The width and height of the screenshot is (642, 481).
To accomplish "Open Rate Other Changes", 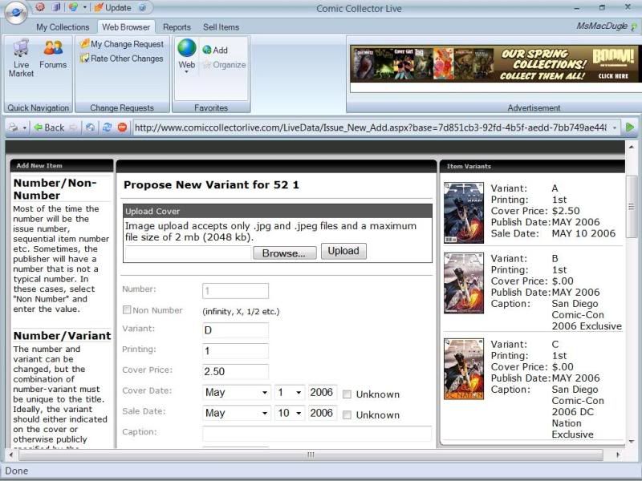I will pos(122,59).
